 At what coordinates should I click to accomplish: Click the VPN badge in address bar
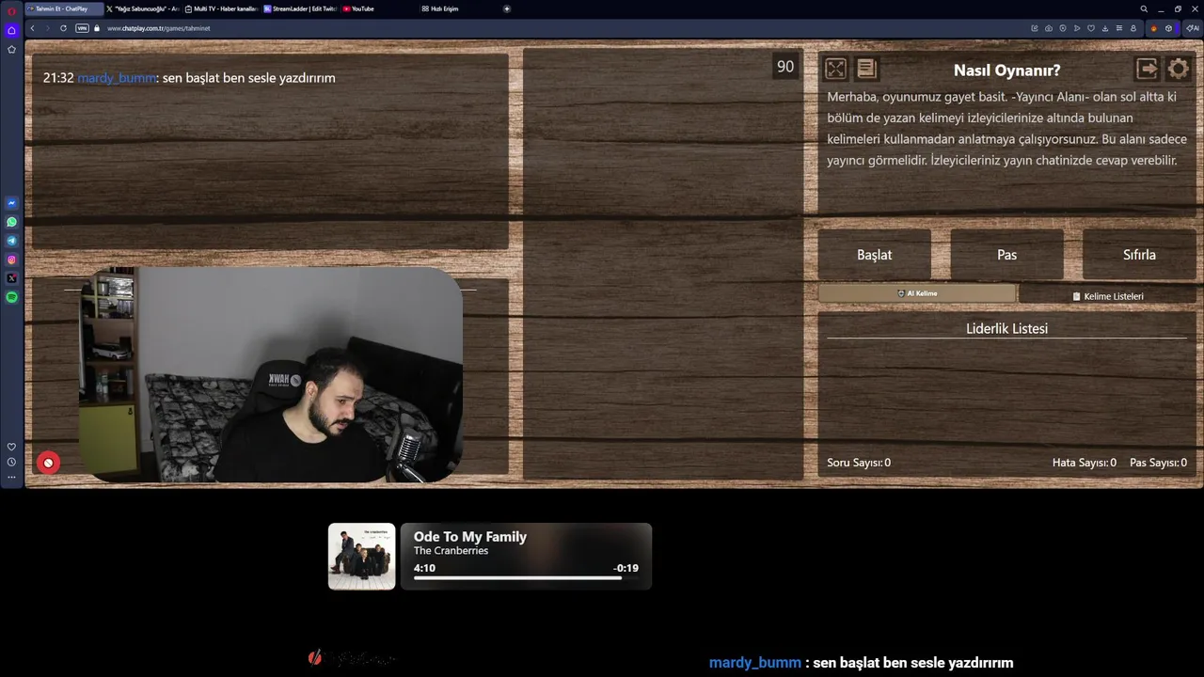(x=82, y=28)
